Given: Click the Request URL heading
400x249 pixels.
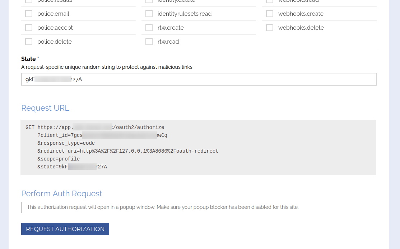Looking at the screenshot, I should 45,108.
